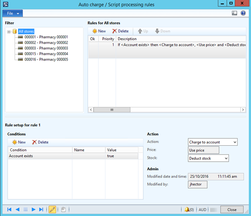Click the horizontal scrollbar thumb in rules grid
The height and width of the screenshot is (216, 251).
point(112,110)
